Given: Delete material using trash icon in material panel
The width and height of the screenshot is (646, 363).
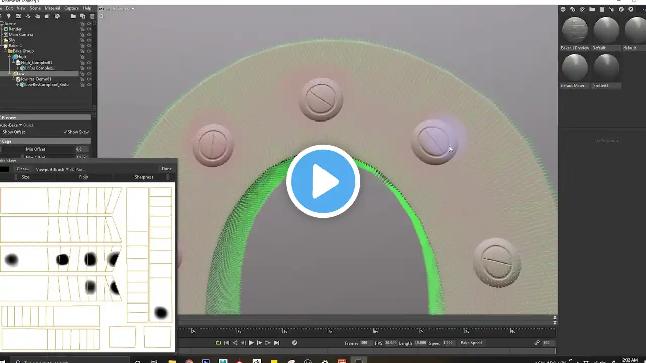Looking at the screenshot, I should pos(602,9).
